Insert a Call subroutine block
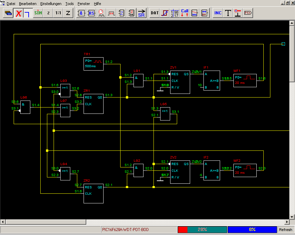295x235 pixels. click(x=185, y=13)
